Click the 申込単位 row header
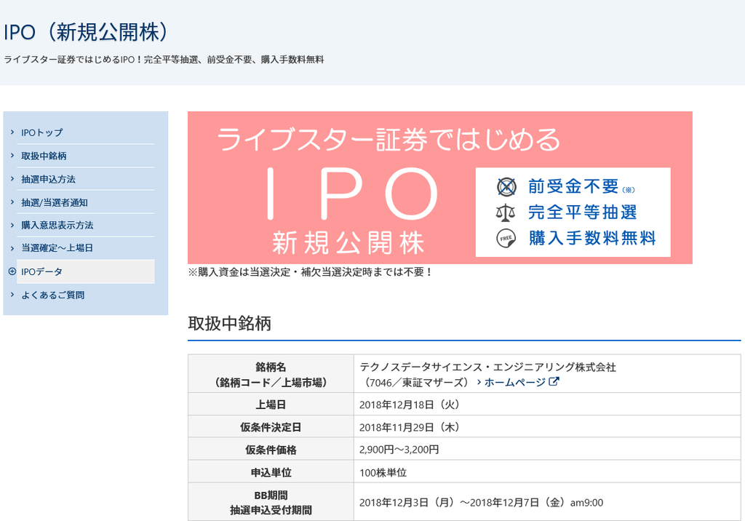Screen dimensions: 745x521 [271, 472]
